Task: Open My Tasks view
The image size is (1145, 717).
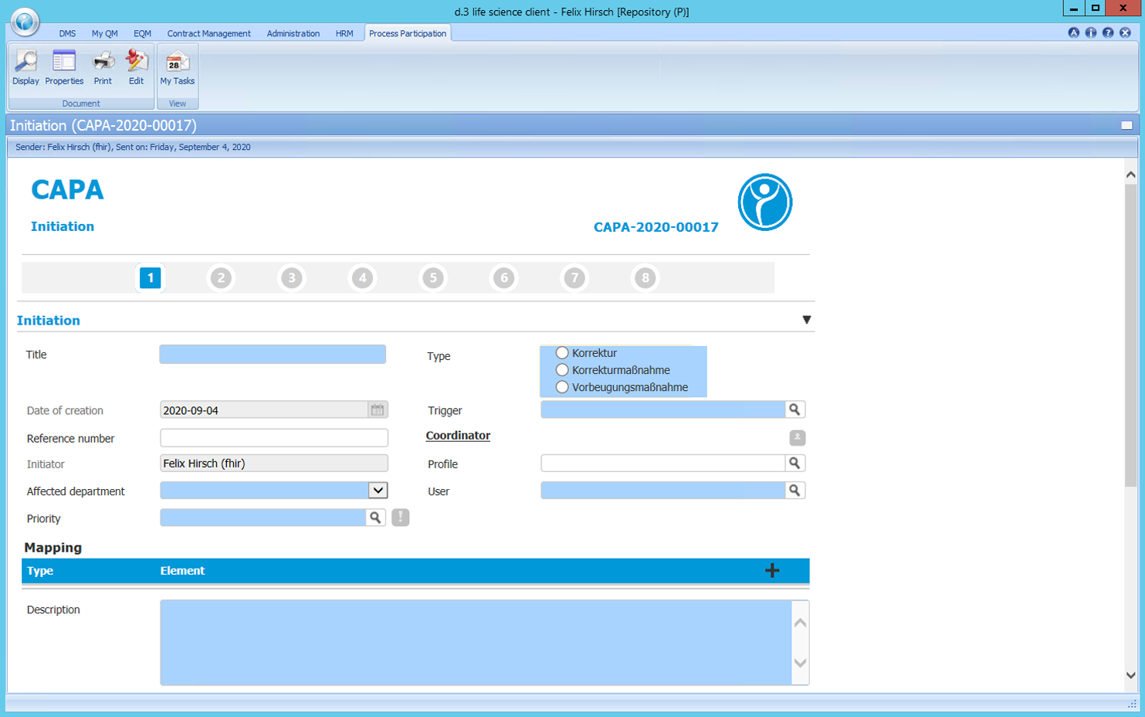Action: 177,68
